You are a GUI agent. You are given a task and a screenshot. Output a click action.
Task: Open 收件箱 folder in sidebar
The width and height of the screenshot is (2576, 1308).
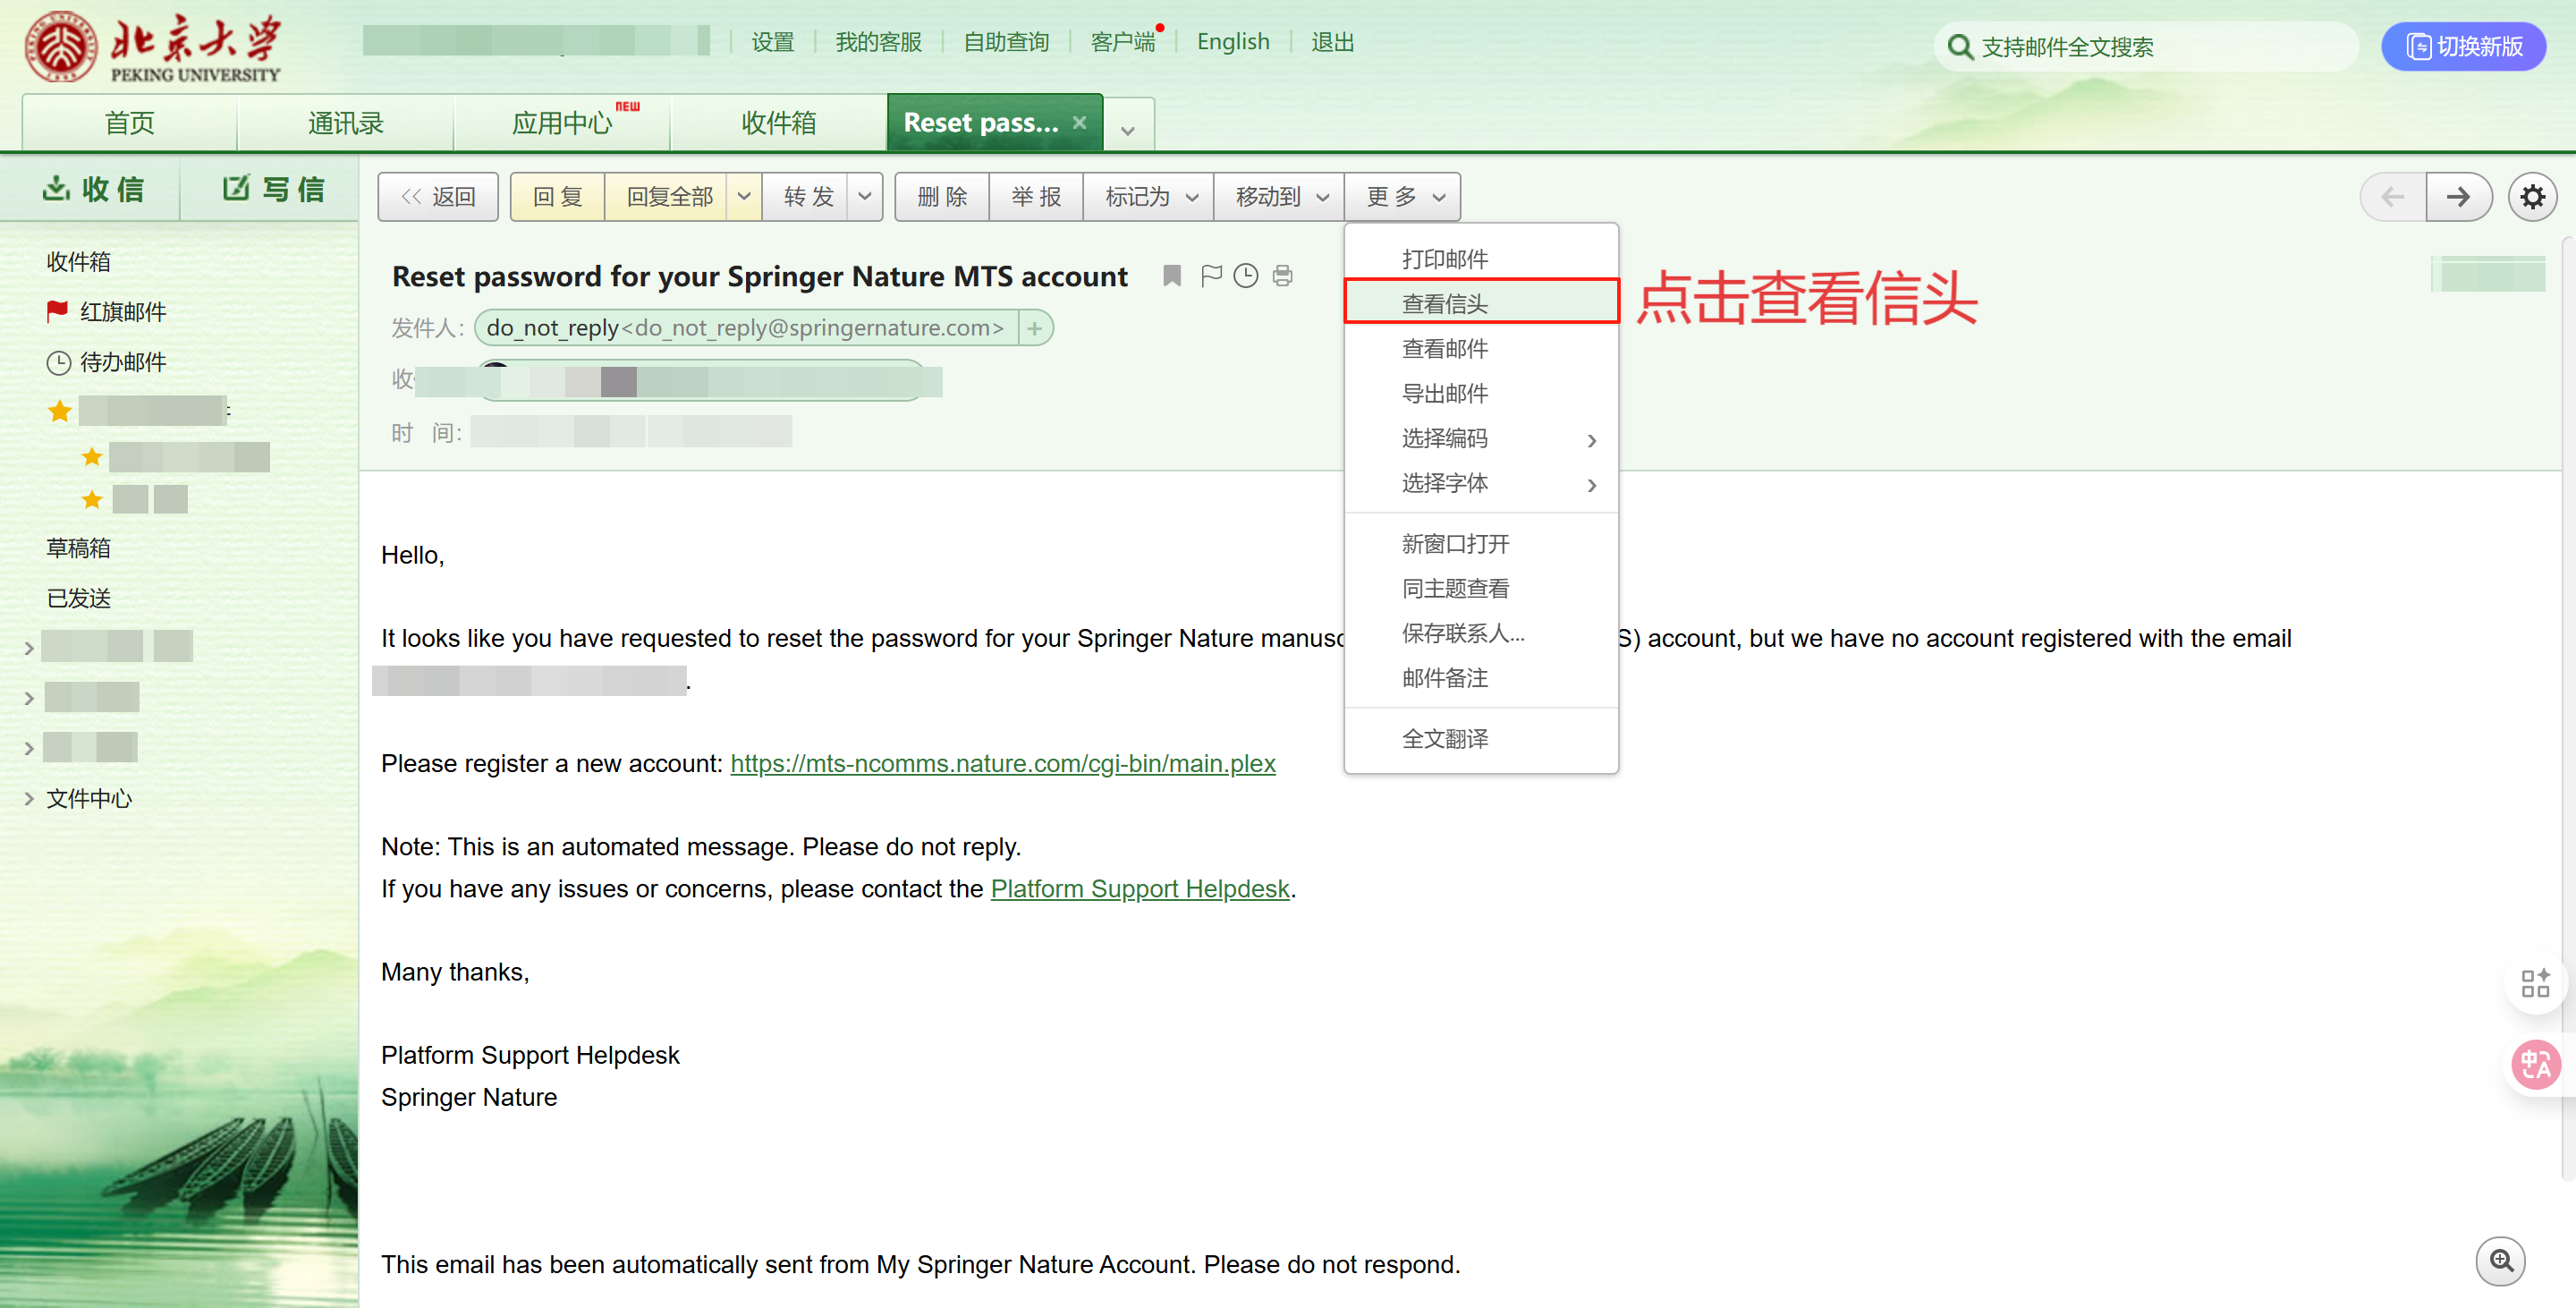coord(79,262)
